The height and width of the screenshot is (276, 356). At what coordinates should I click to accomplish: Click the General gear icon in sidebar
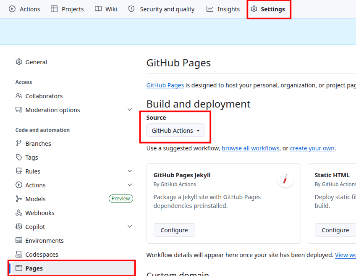point(19,62)
